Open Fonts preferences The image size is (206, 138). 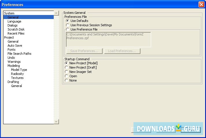click(x=12, y=50)
